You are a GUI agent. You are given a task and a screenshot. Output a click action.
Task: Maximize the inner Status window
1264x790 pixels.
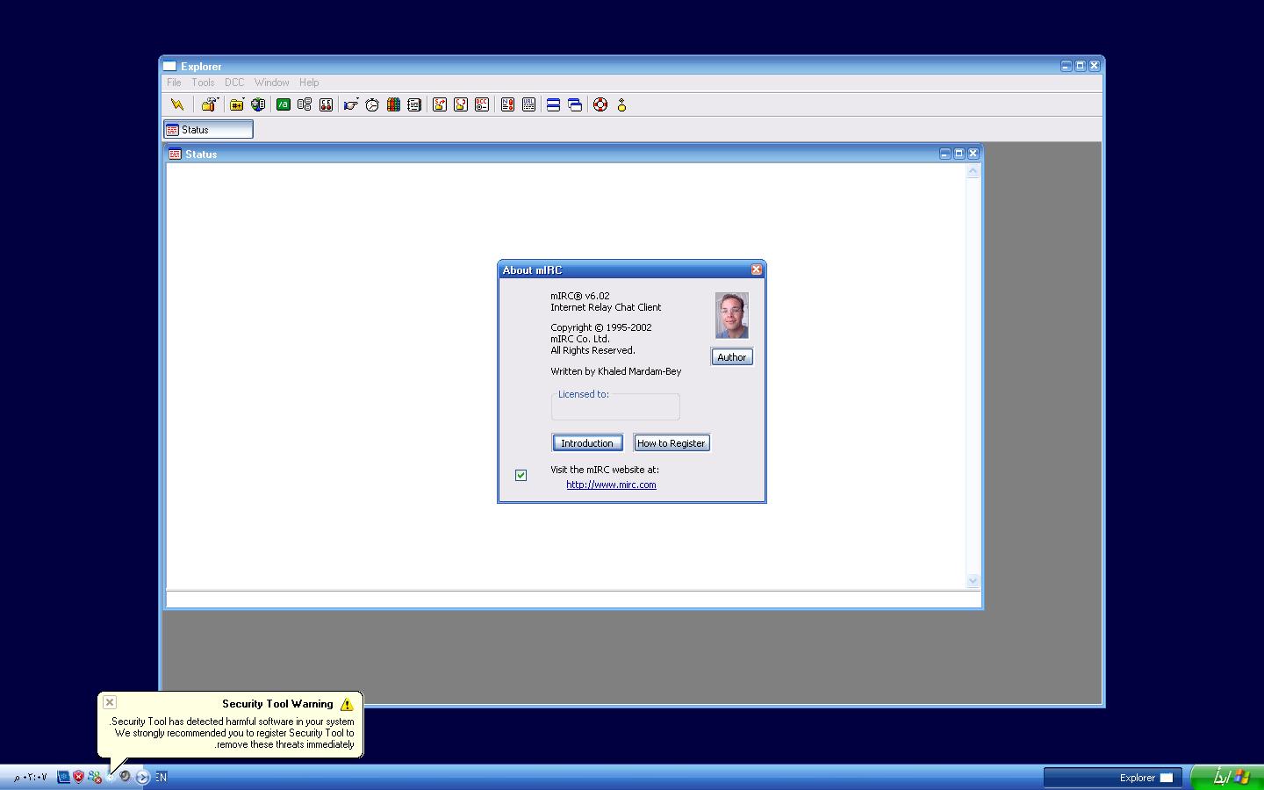click(x=959, y=154)
